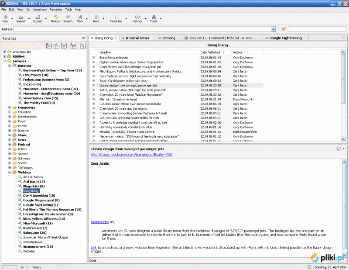
Task: Select the Acts of Volition feed
Action: coord(33,177)
